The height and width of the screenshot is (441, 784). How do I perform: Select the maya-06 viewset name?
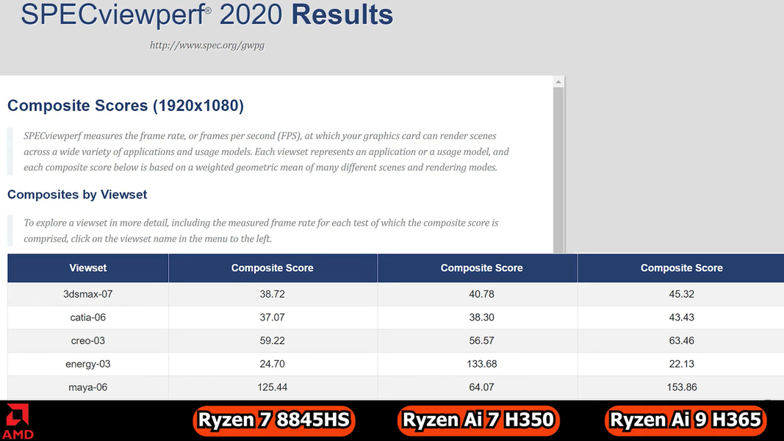tap(88, 387)
